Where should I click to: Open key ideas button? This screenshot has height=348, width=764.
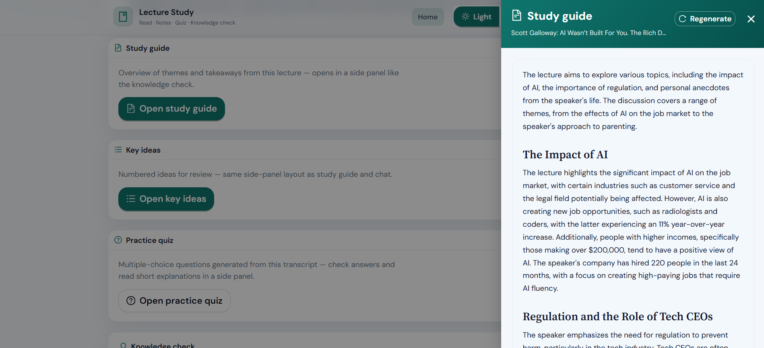point(166,199)
